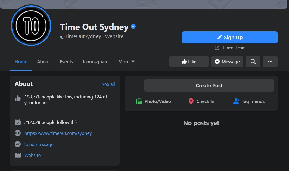289x171 pixels.
Task: Open https://www.timeout.com/sydney link
Action: point(58,133)
